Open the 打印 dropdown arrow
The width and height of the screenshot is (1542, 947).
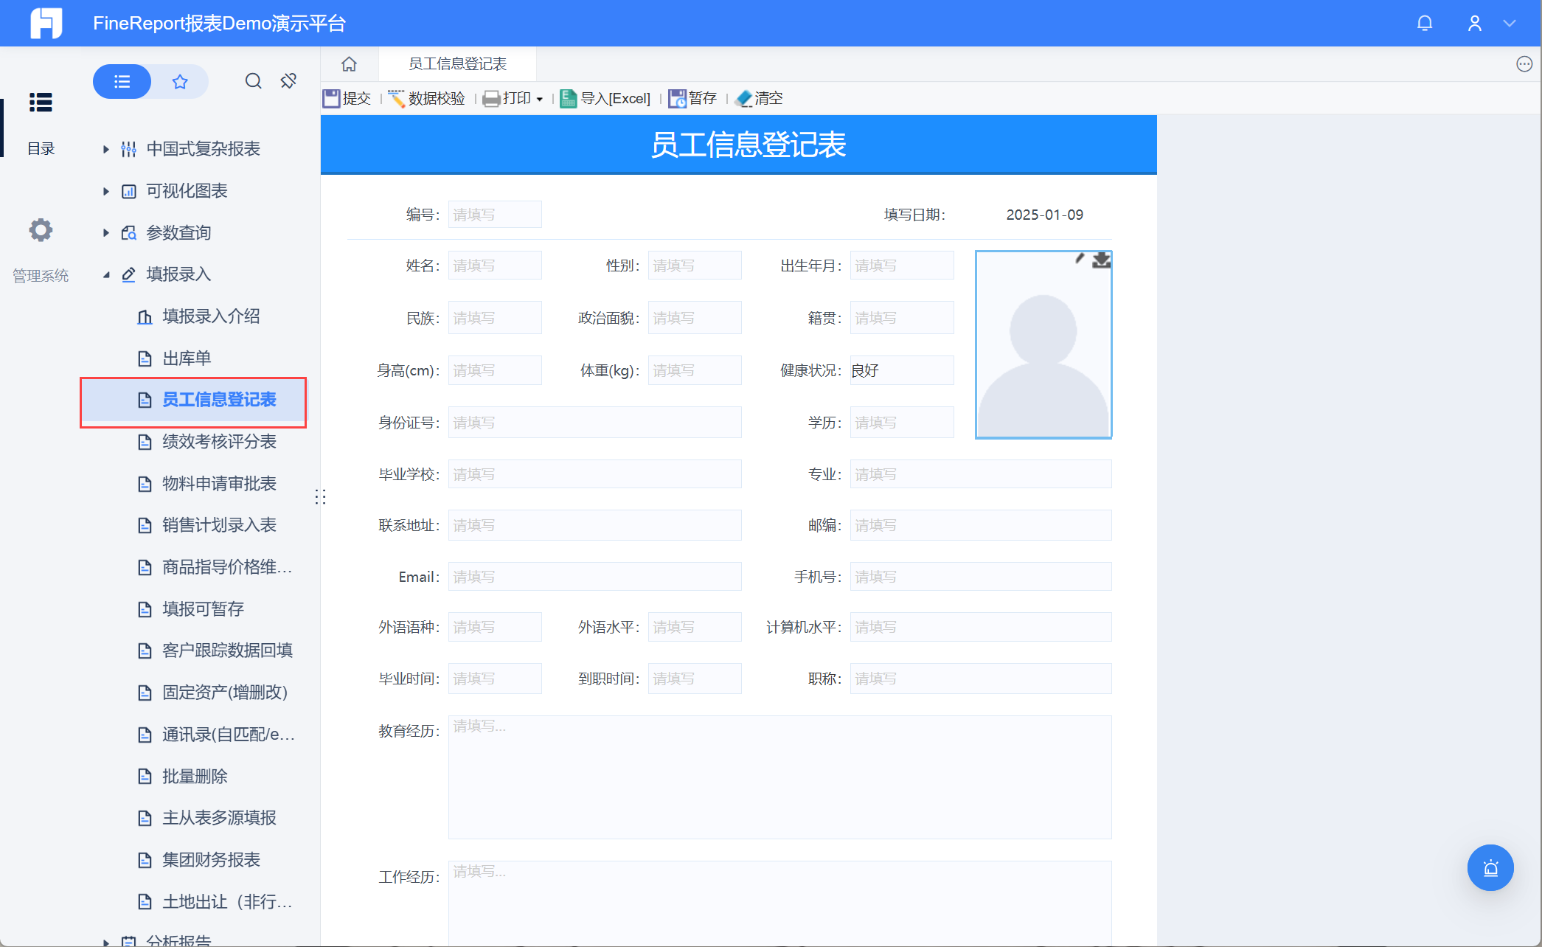tap(540, 100)
